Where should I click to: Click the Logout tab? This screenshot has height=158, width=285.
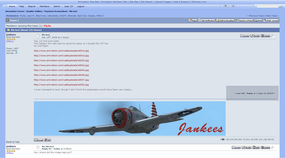[x=80, y=6]
